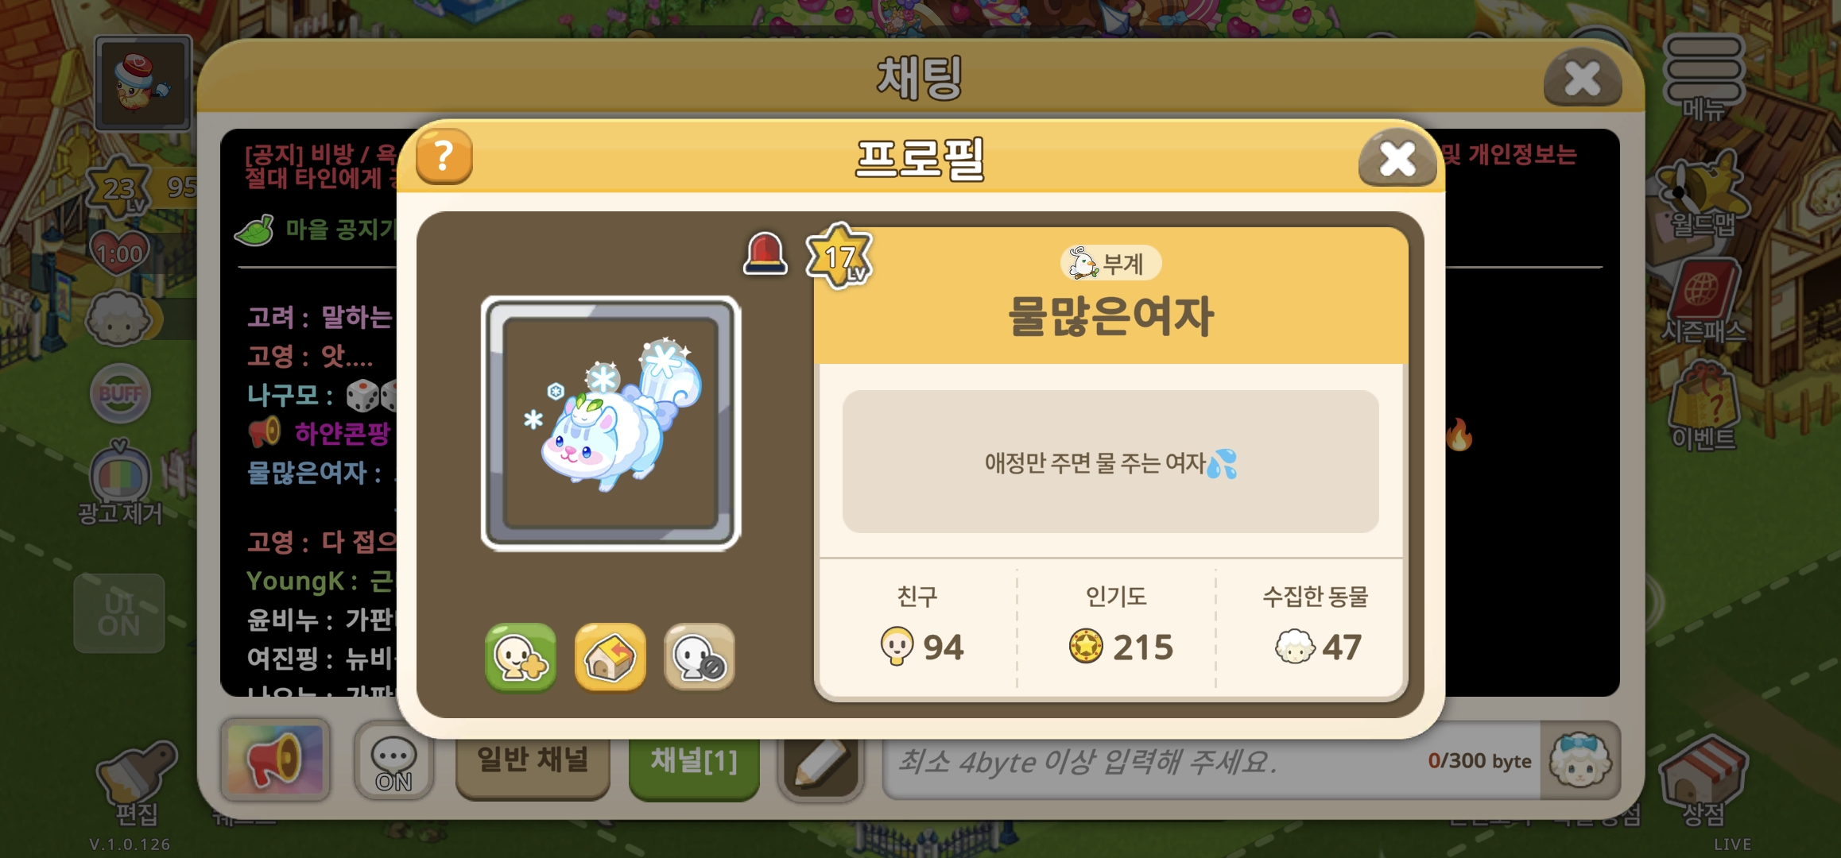This screenshot has height=858, width=1841.
Task: Close the 채팅 window
Action: [1583, 78]
